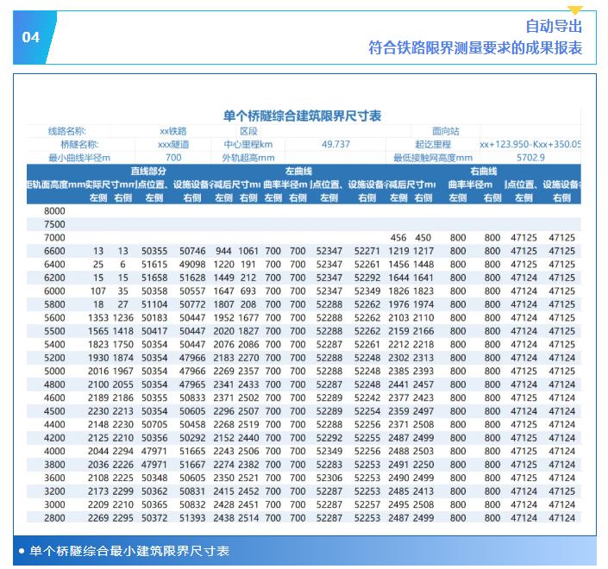
Task: Click cell 52283 in the 3800 row
Action: click(329, 465)
